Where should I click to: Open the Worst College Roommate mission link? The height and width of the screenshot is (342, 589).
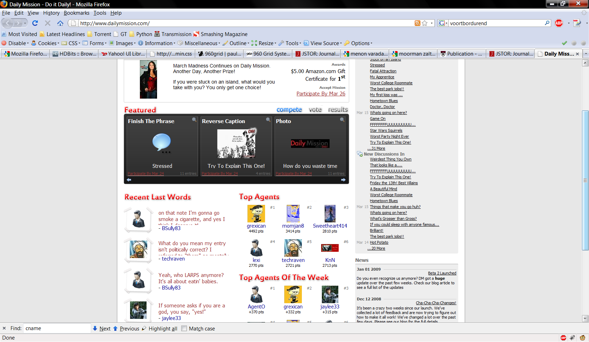[391, 83]
